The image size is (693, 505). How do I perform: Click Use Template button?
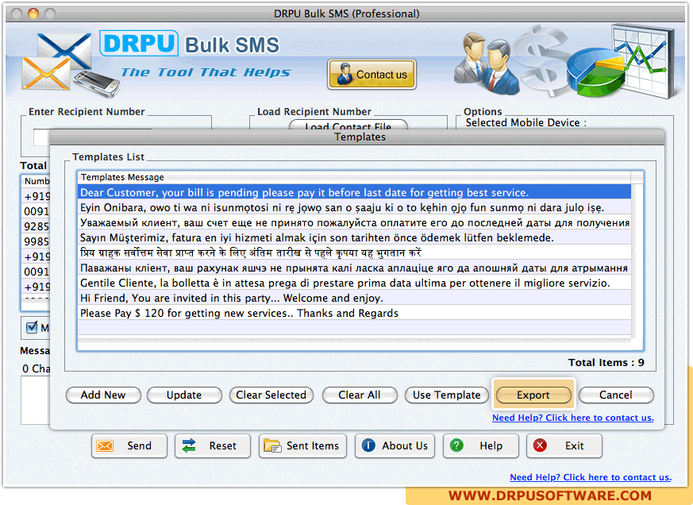click(x=446, y=395)
